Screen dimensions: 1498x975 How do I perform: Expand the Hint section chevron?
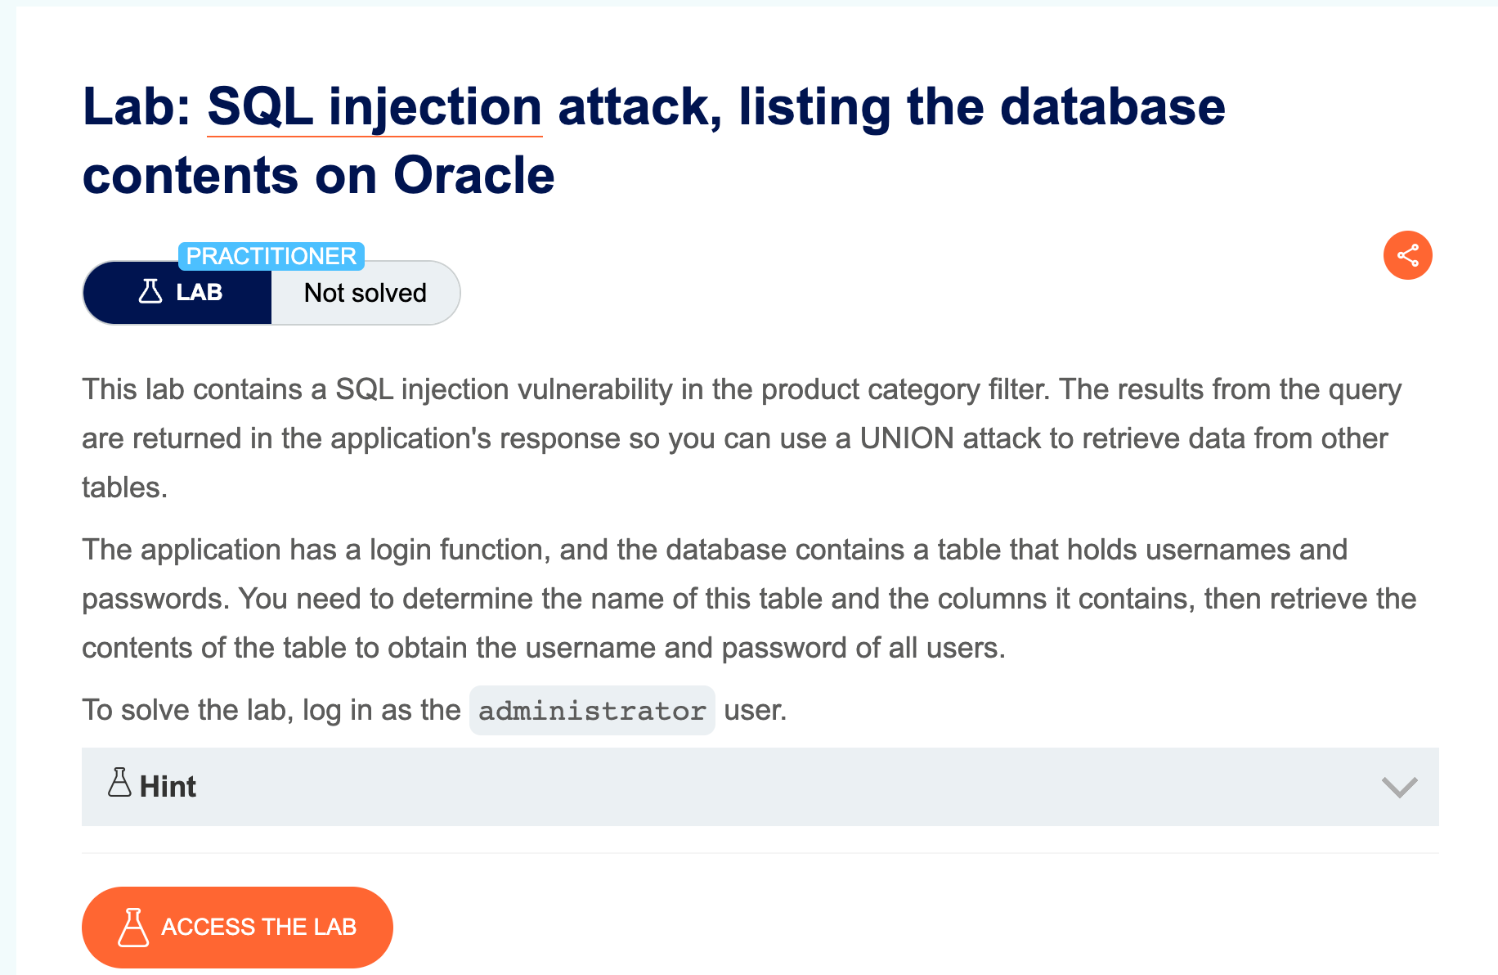point(1399,787)
